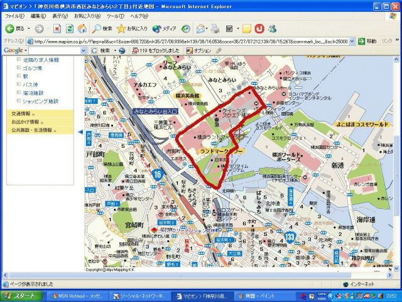Click the route 16 marker on map

click(158, 175)
